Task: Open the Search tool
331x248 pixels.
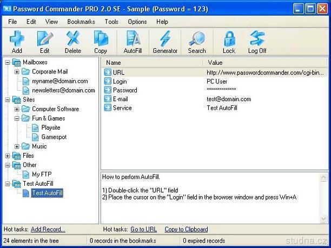Action: (x=197, y=42)
